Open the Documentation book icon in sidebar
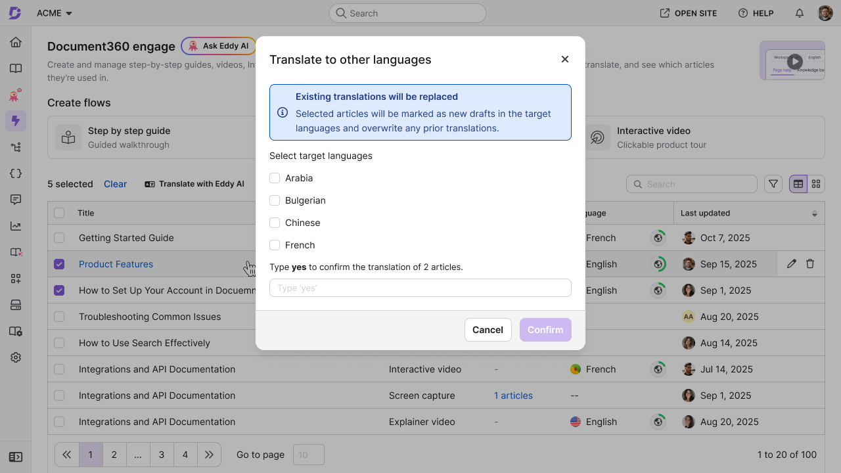Image resolution: width=841 pixels, height=473 pixels. tap(16, 68)
